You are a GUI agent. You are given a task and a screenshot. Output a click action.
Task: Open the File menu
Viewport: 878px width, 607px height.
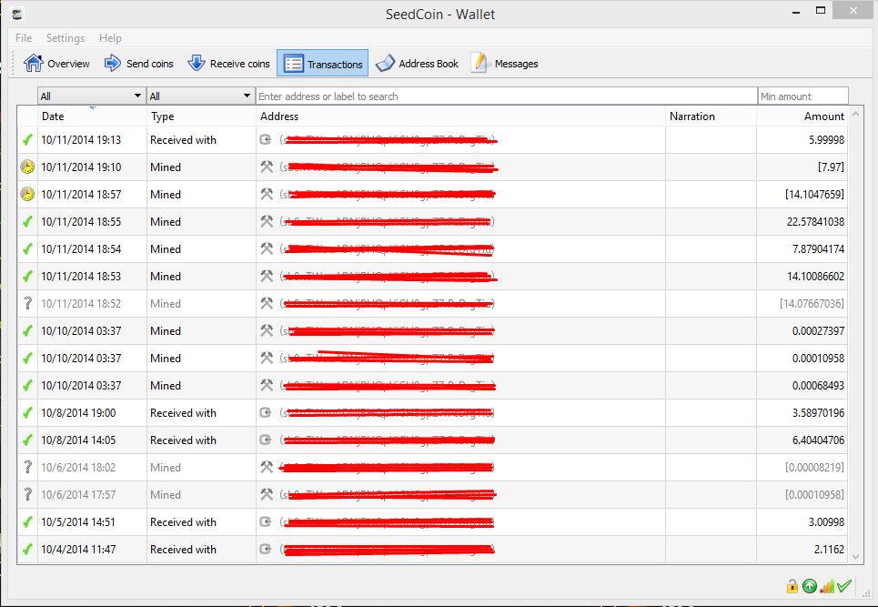[x=24, y=38]
